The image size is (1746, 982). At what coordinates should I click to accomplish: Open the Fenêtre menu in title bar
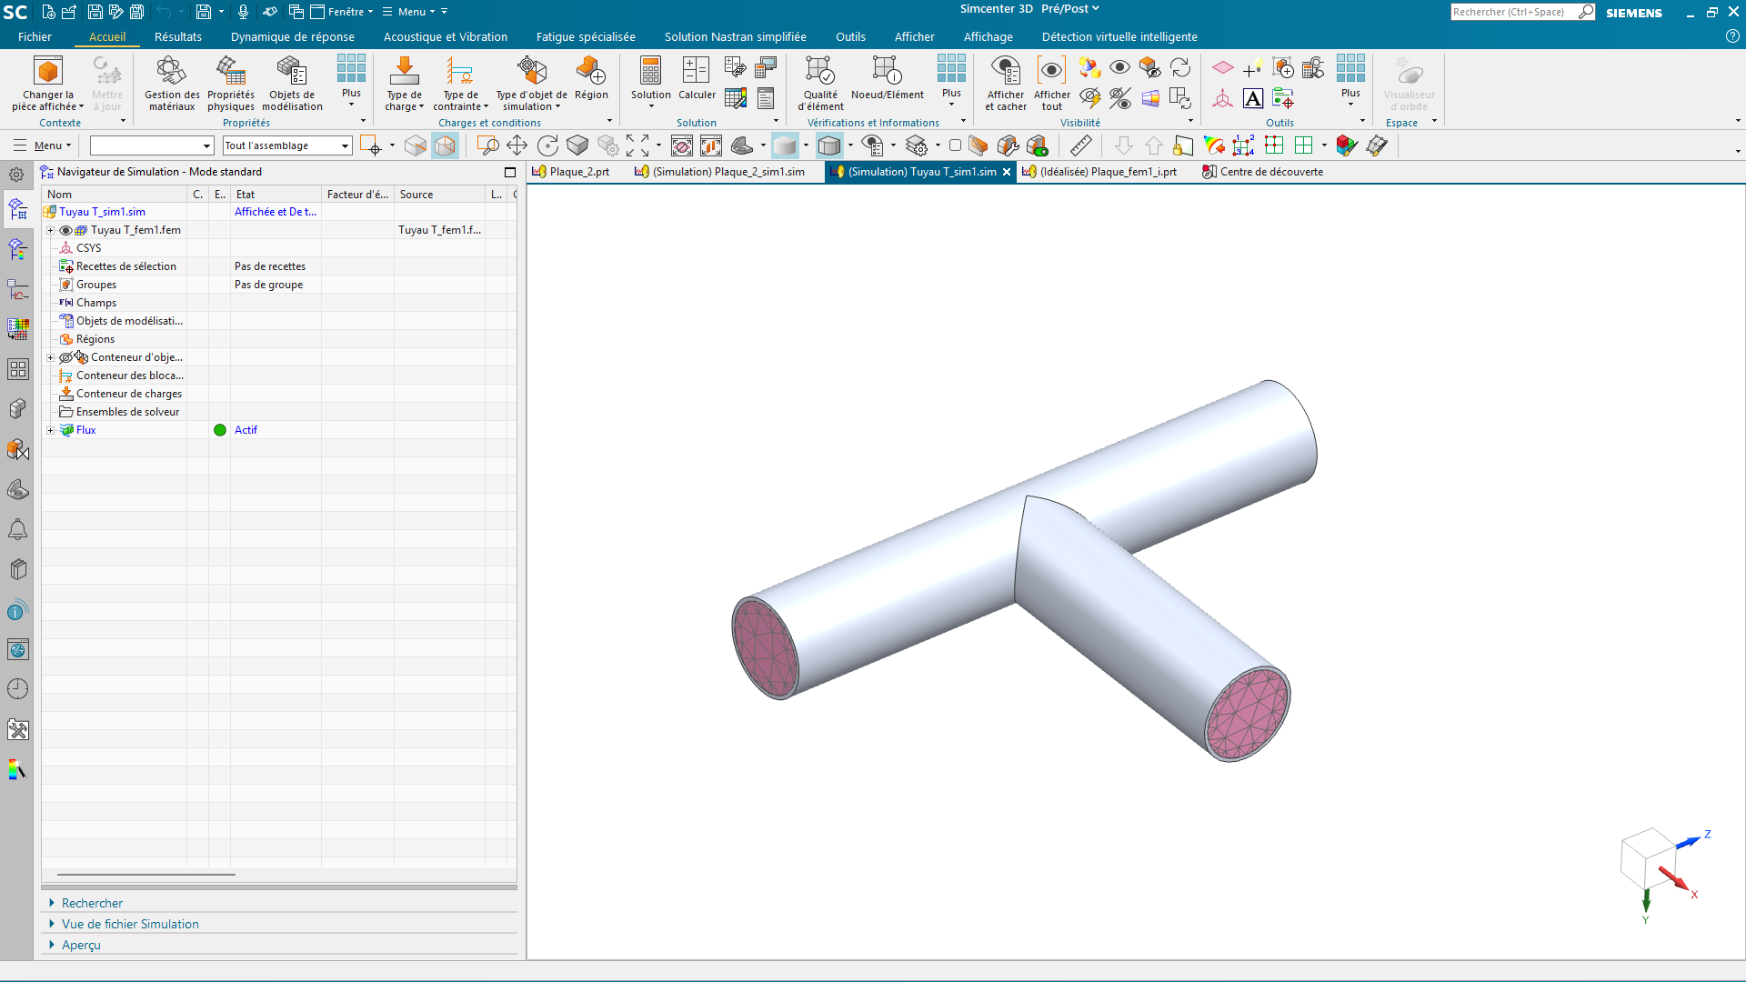342,12
